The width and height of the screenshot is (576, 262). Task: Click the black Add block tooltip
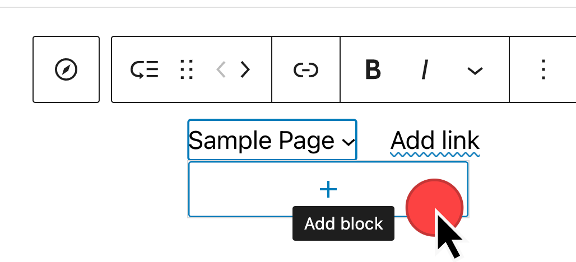pos(343,224)
